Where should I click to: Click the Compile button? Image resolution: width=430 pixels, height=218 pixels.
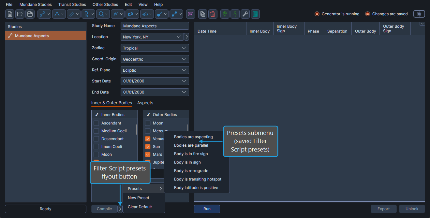tap(104, 209)
